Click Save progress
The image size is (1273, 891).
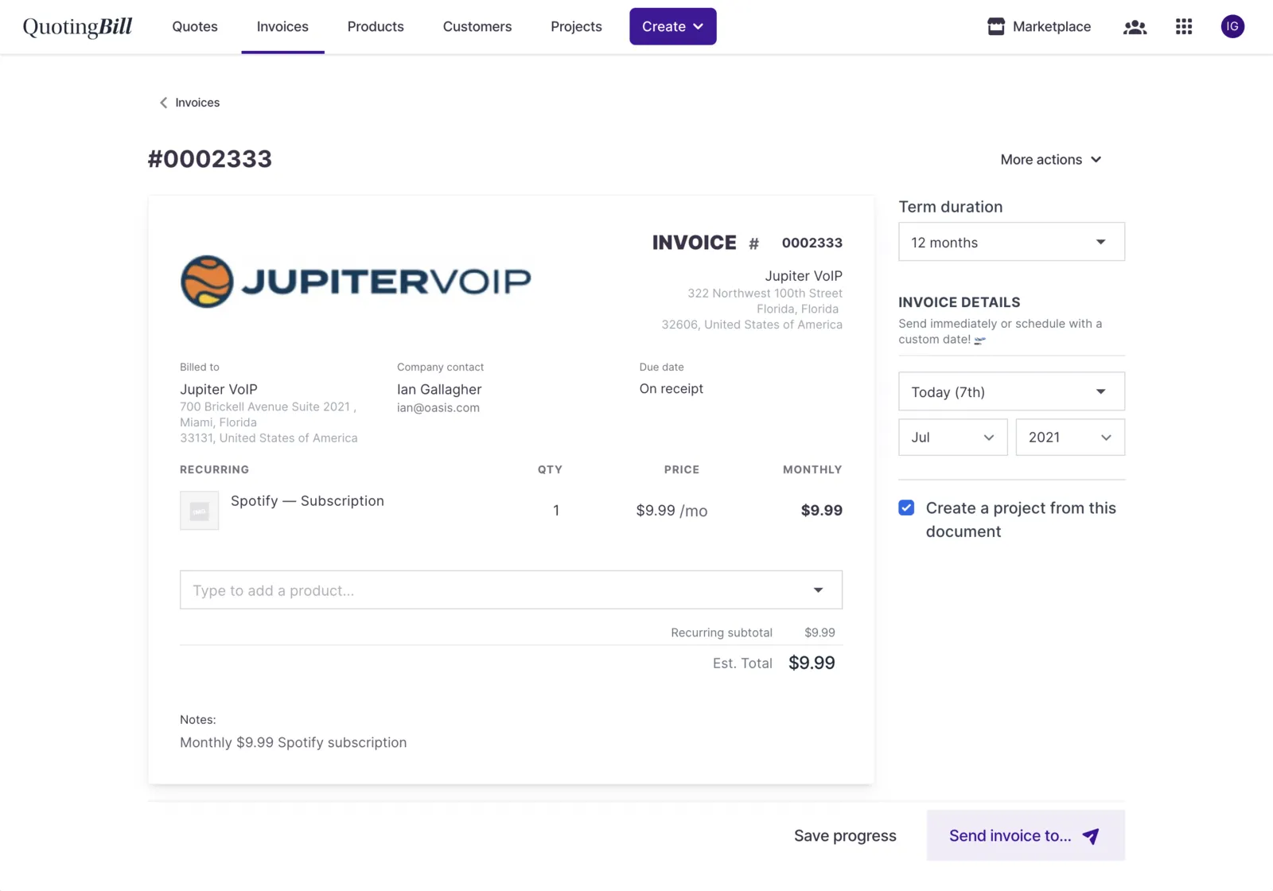(x=845, y=835)
